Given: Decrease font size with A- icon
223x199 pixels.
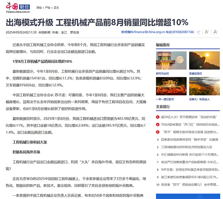Looking at the screenshot, I should tap(215, 32).
